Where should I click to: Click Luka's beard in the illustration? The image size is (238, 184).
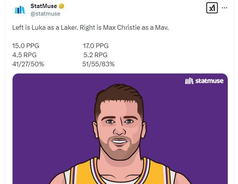pyautogui.click(x=119, y=152)
